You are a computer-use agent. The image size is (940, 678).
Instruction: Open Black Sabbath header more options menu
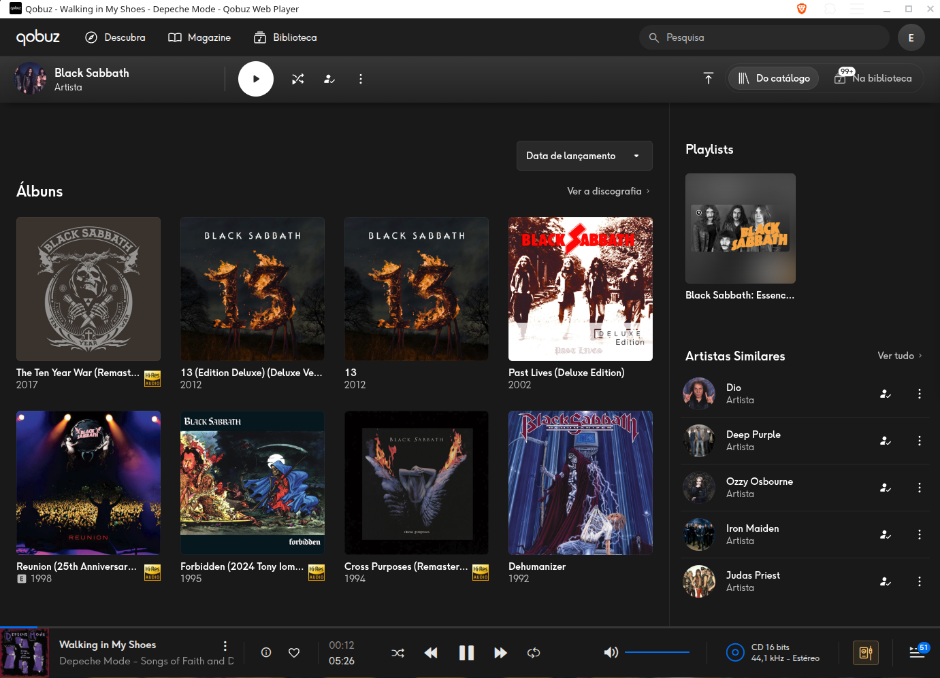tap(361, 79)
